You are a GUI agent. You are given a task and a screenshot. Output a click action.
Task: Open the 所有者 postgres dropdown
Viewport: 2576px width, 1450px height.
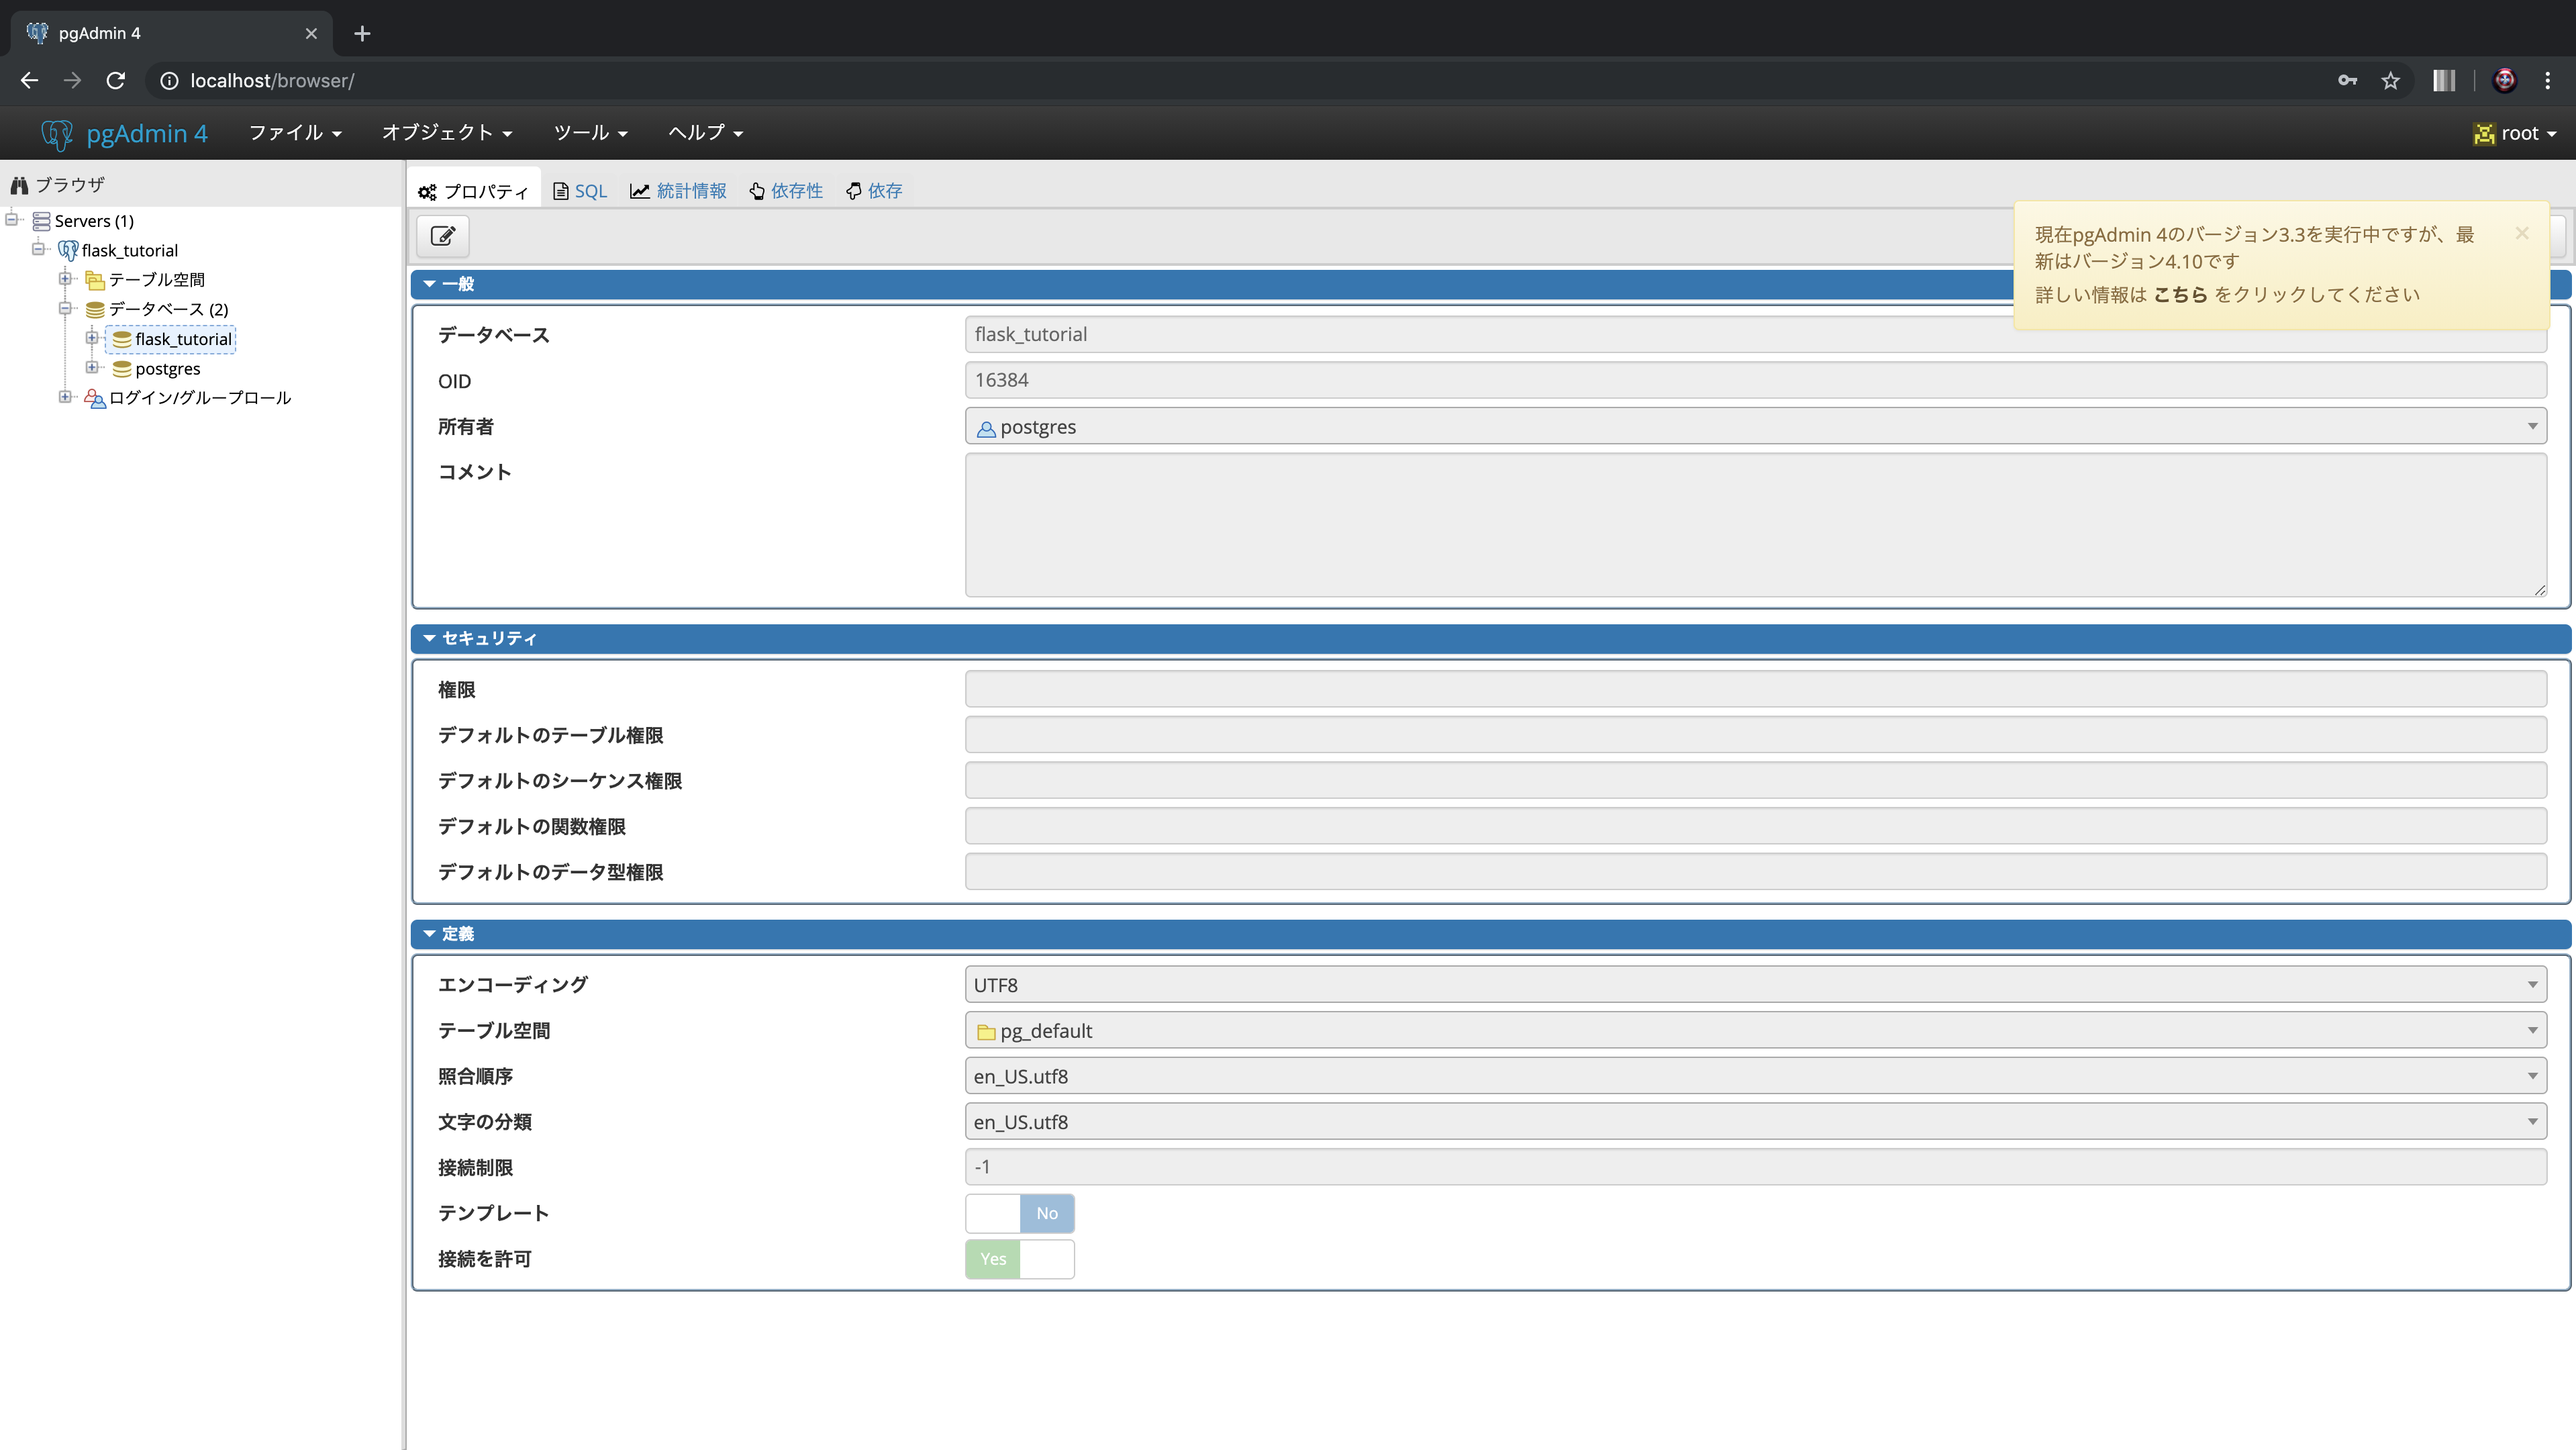click(x=1754, y=427)
